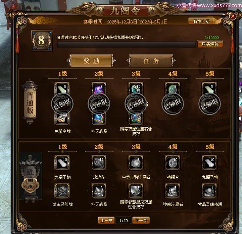Open the 玩法介绍 gameplay guide

pos(201,21)
